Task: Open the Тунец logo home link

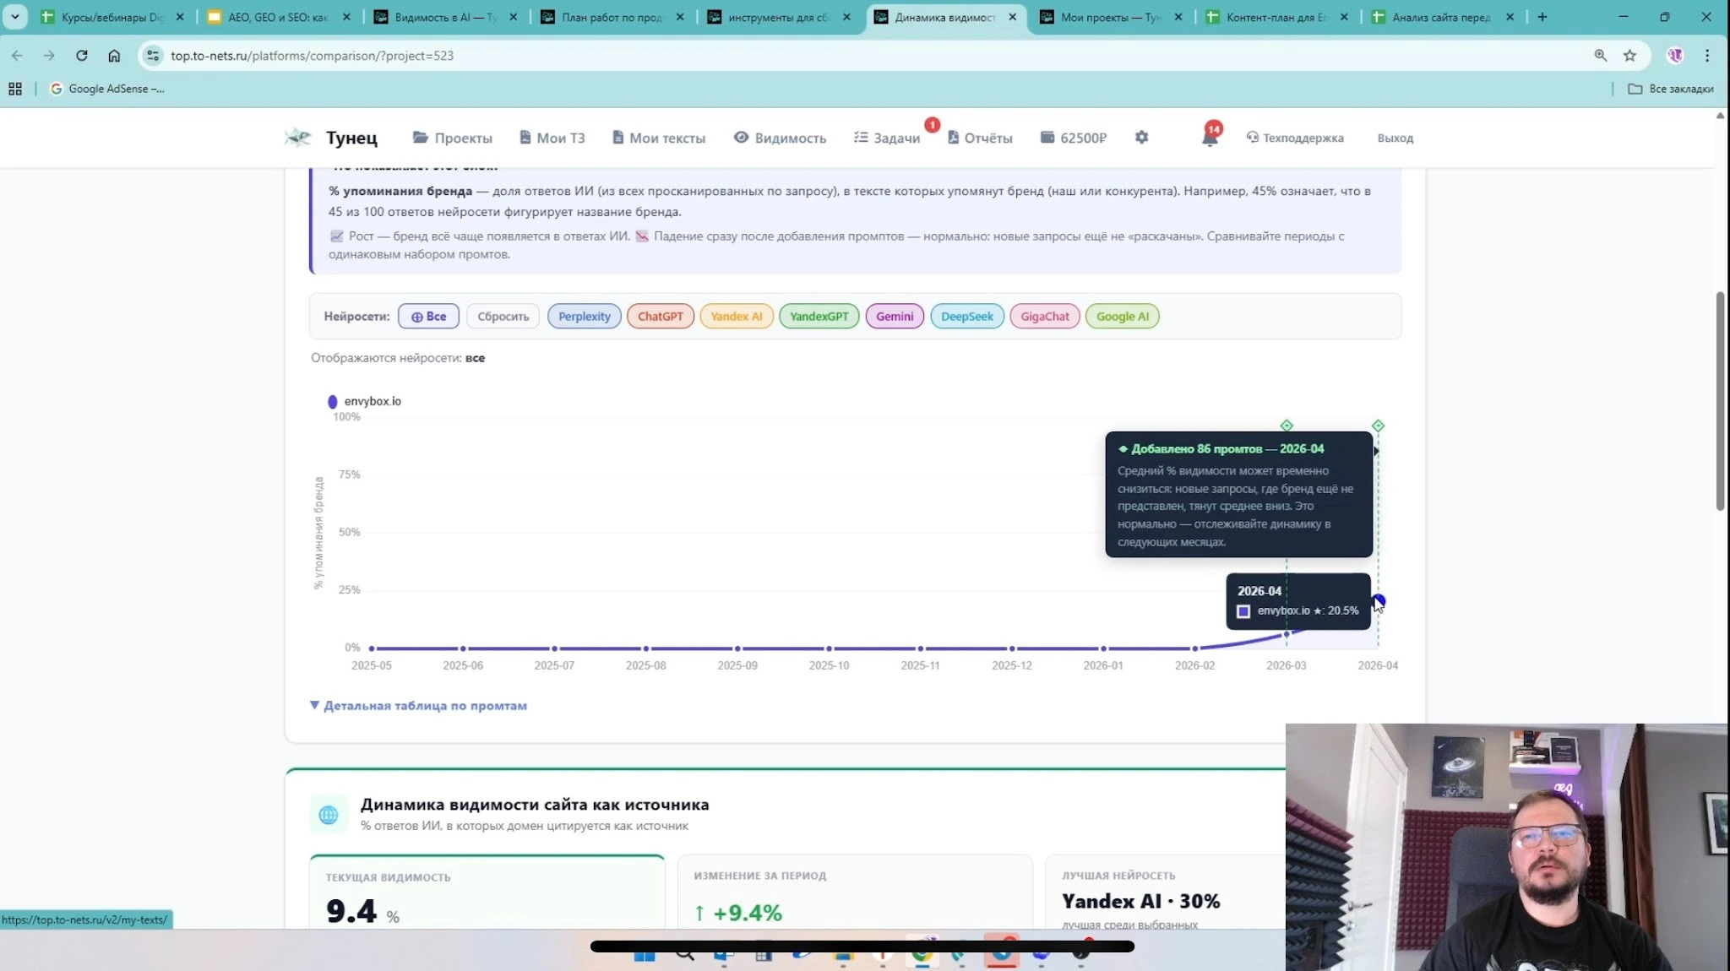Action: point(331,138)
